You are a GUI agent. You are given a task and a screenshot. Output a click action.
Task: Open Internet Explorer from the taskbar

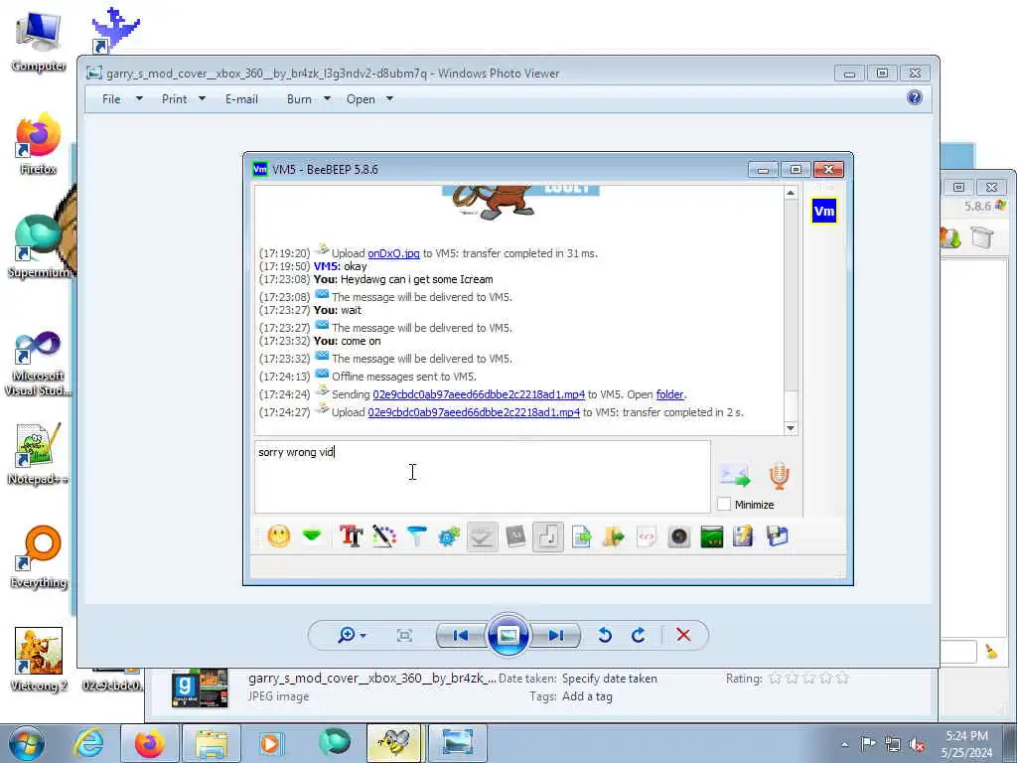[88, 743]
